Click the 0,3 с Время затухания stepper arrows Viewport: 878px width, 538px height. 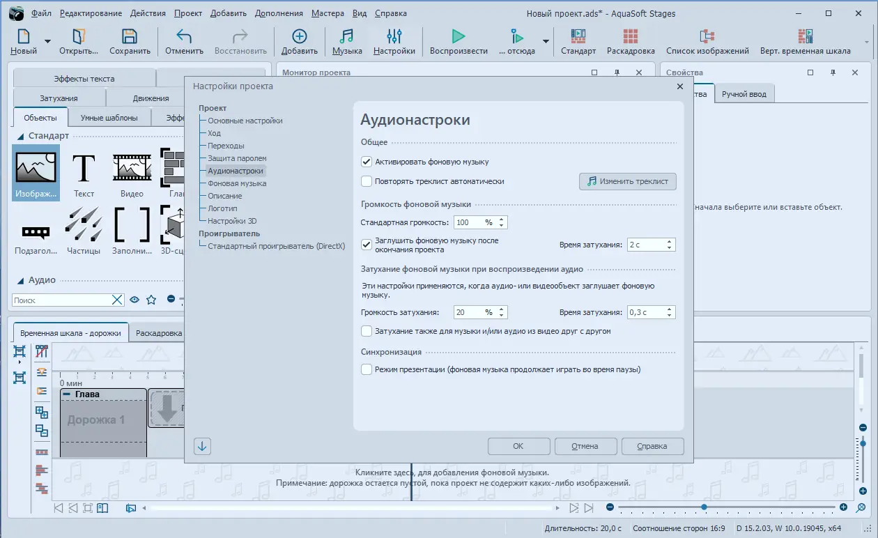click(x=670, y=312)
